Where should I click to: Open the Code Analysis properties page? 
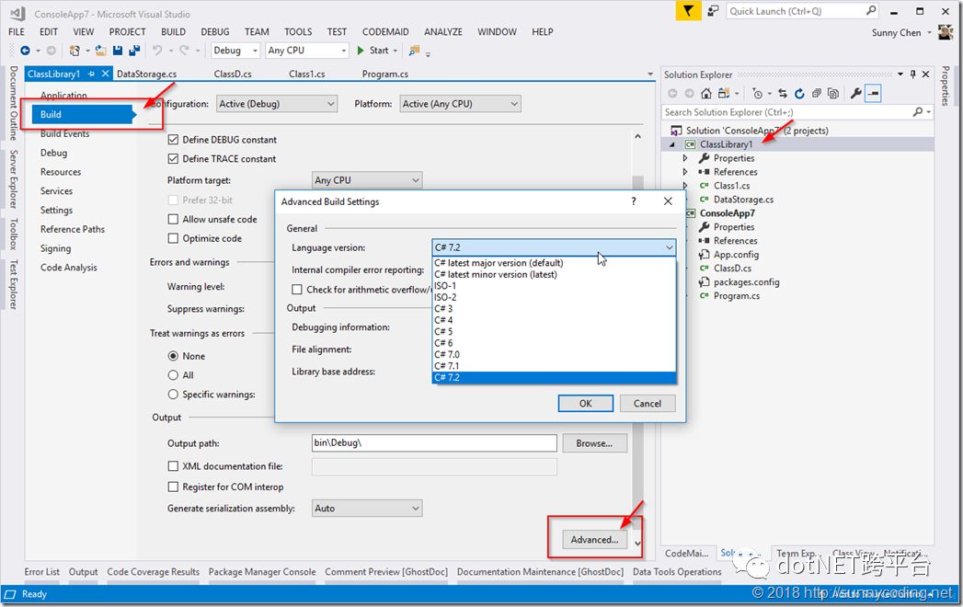point(69,268)
